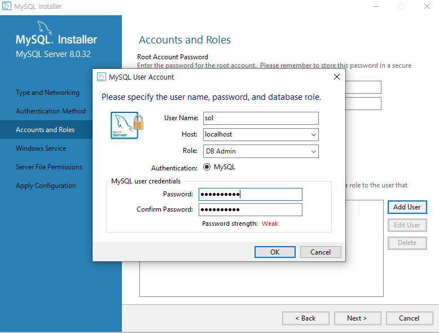Select Accounts and Roles step
This screenshot has width=439, height=333.
pos(45,130)
